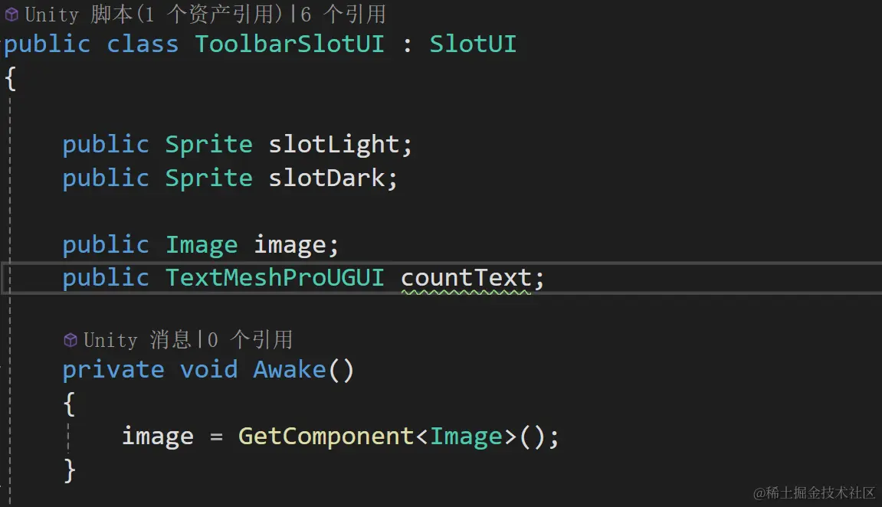The width and height of the screenshot is (882, 507).
Task: Click the underlined countText identifier
Action: tap(466, 278)
